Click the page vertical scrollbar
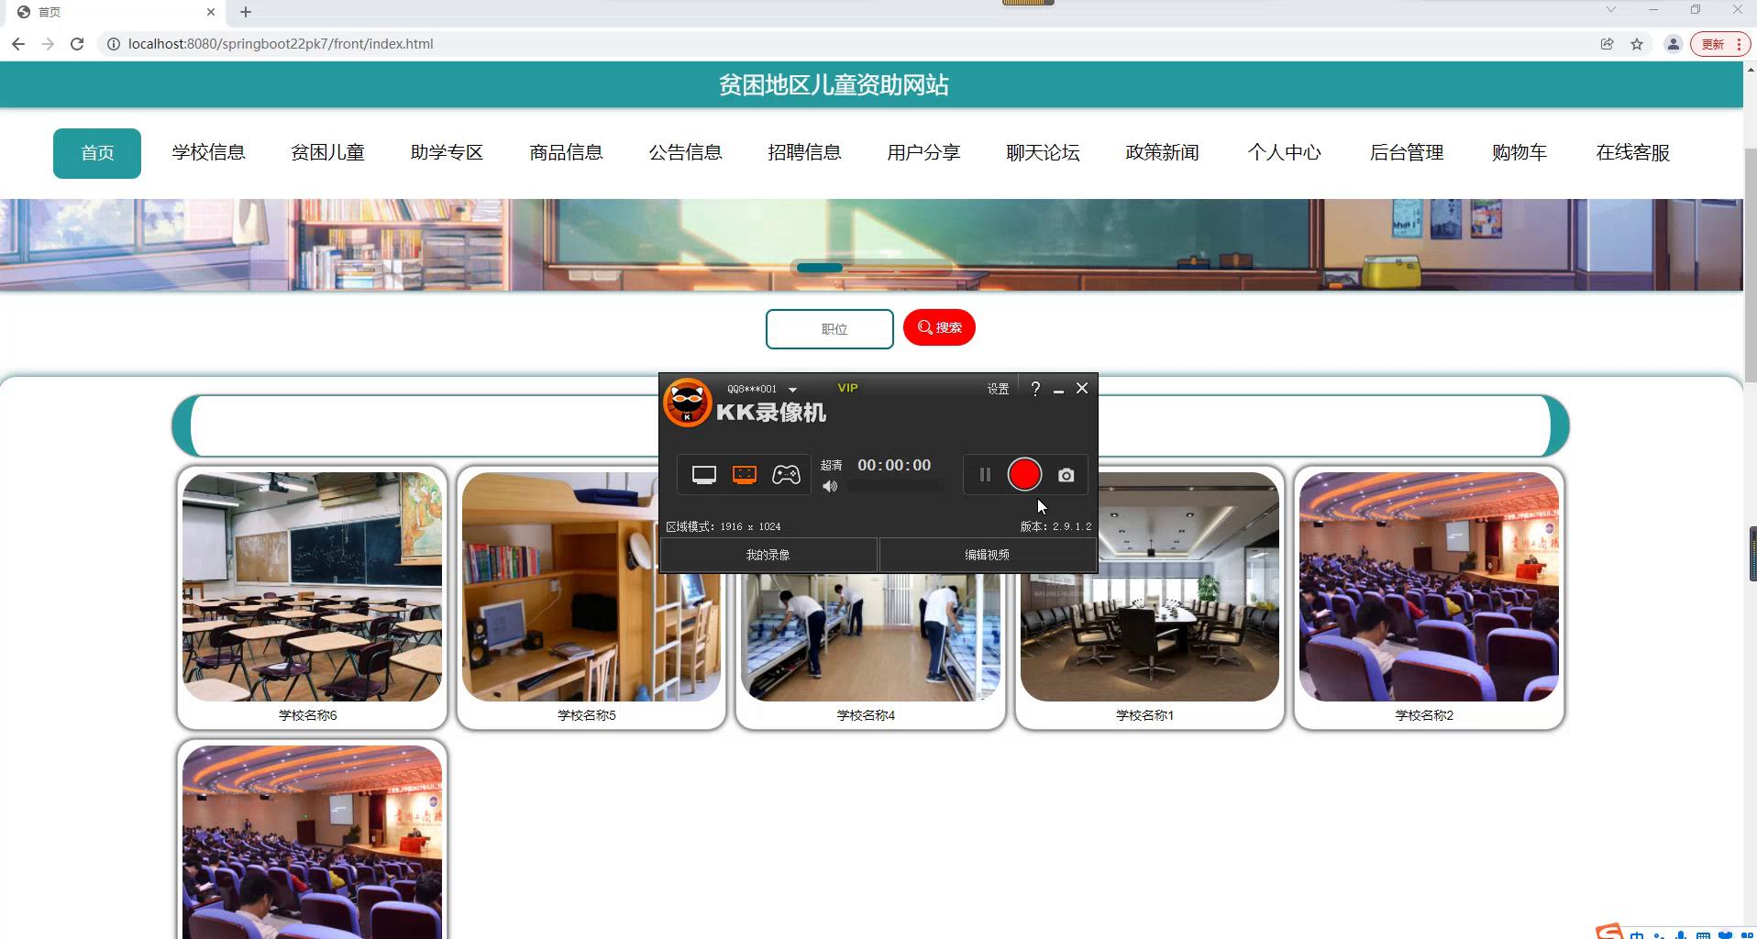The width and height of the screenshot is (1757, 939). pyautogui.click(x=1750, y=266)
